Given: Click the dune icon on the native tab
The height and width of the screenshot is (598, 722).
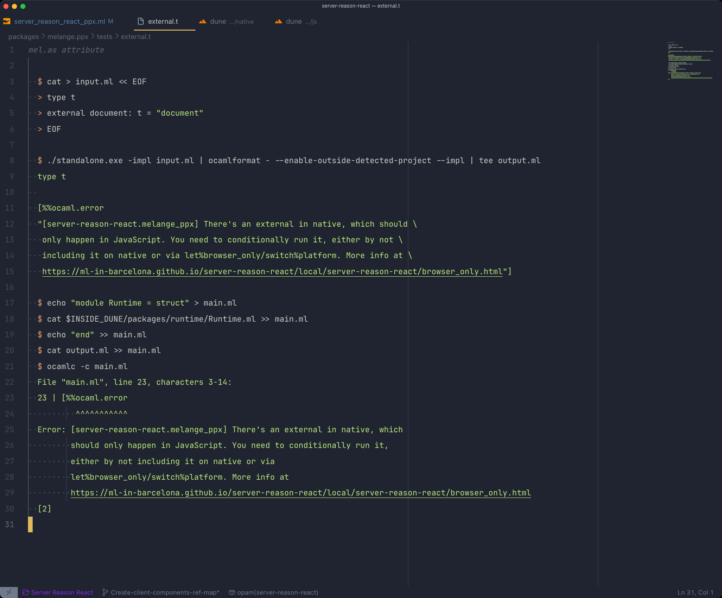Looking at the screenshot, I should click(203, 21).
